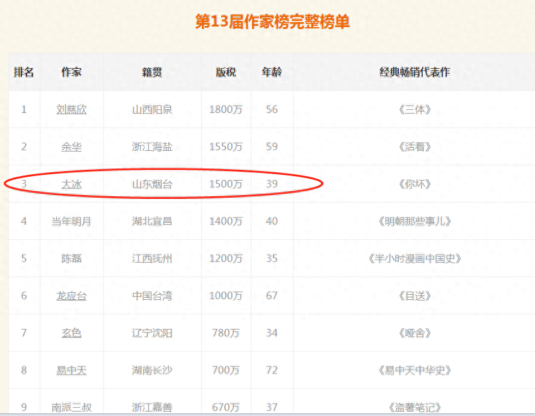The height and width of the screenshot is (416, 535).
Task: Click the 辽宁沈阳 cell
Action: 152,333
